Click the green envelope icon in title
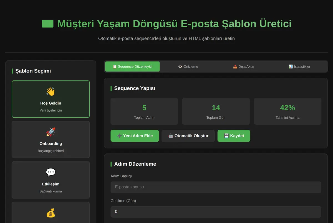Image resolution: width=333 pixels, height=223 pixels. pyautogui.click(x=48, y=24)
